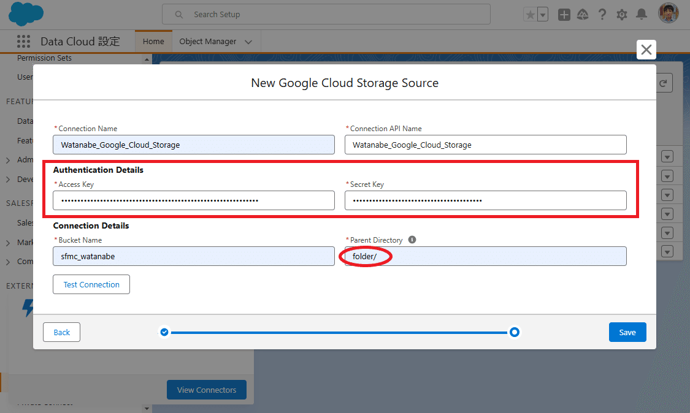The width and height of the screenshot is (690, 413).
Task: Open the notifications bell
Action: pos(642,15)
